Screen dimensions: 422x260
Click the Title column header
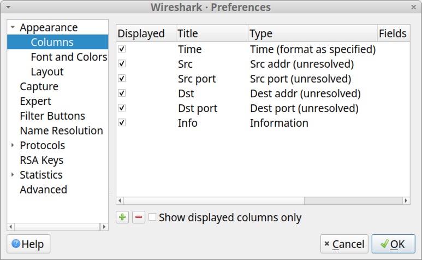[x=212, y=33]
